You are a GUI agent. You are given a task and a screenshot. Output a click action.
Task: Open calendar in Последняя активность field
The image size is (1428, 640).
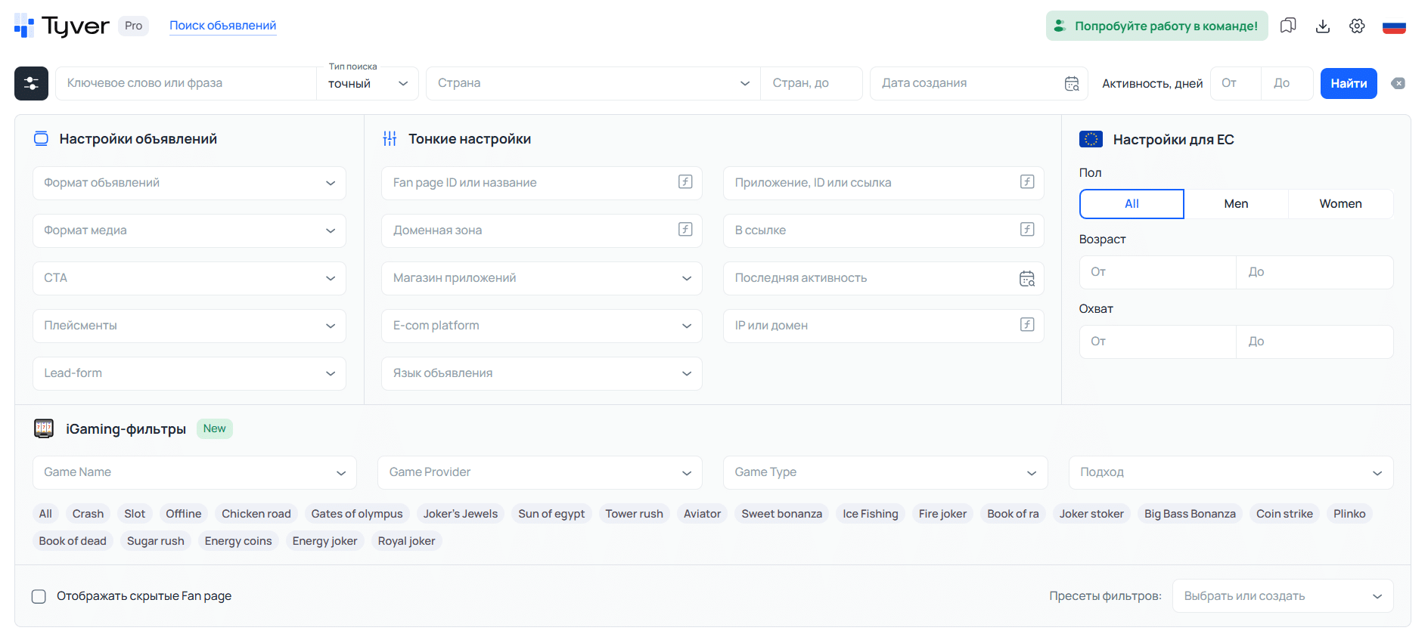[1027, 278]
